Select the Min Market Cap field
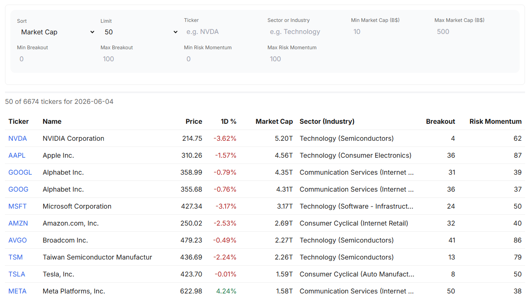 [390, 31]
